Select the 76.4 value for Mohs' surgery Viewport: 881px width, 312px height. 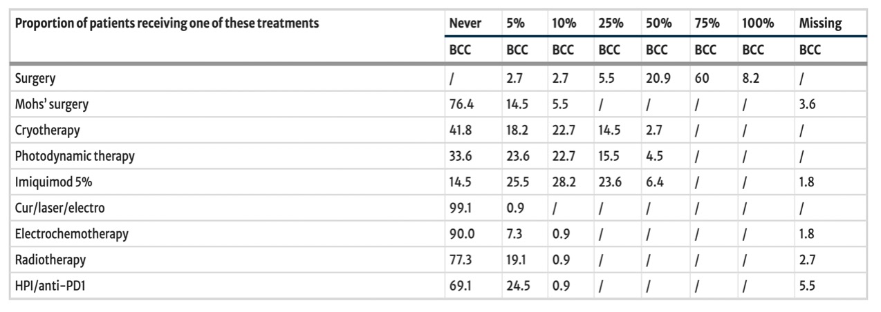(x=461, y=105)
